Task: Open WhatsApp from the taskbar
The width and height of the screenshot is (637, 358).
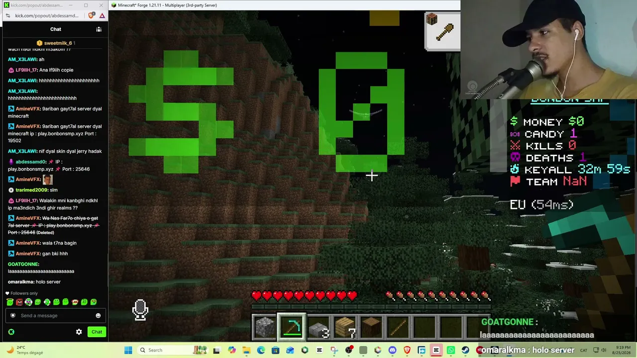Action: click(x=451, y=350)
